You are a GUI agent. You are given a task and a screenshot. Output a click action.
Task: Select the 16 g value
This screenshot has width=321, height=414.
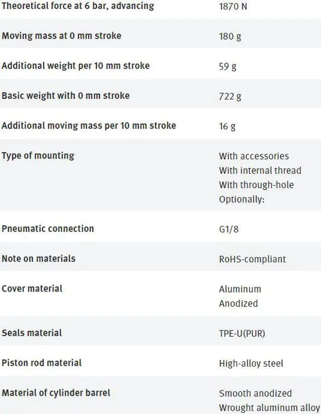point(227,126)
